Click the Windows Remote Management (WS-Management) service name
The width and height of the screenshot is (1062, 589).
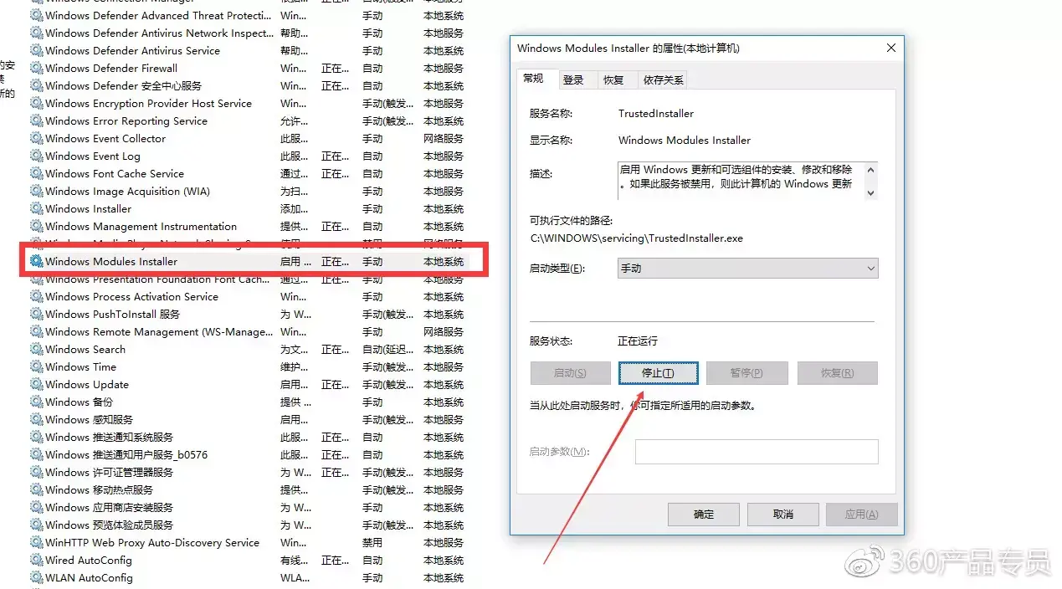pyautogui.click(x=159, y=332)
